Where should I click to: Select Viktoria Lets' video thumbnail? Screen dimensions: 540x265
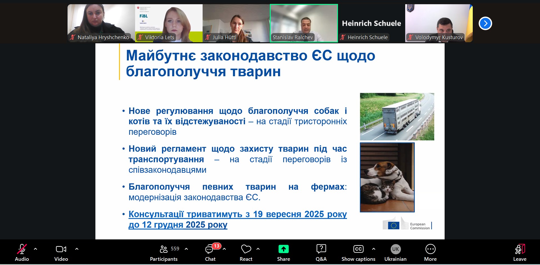point(169,23)
